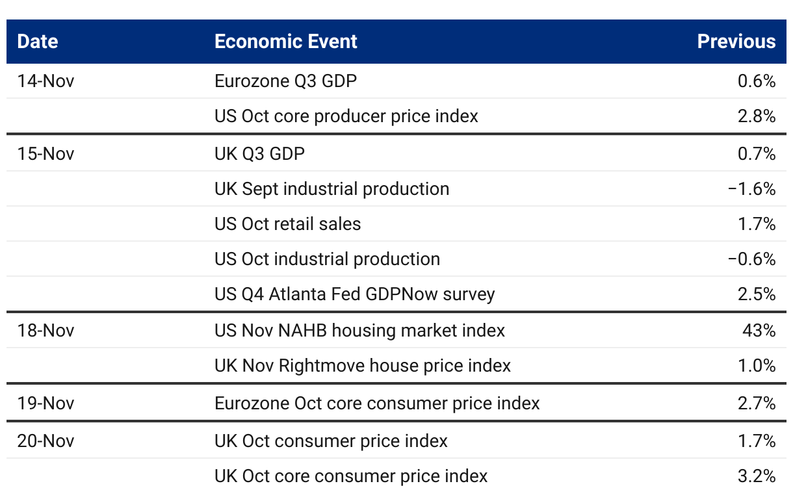This screenshot has width=793, height=499.
Task: Select Eurozone Oct core consumer price index
Action: (x=377, y=403)
